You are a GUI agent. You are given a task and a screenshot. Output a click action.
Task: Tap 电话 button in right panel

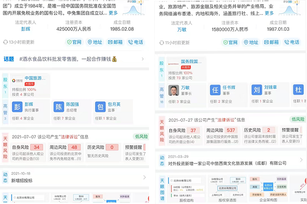click(292, 42)
